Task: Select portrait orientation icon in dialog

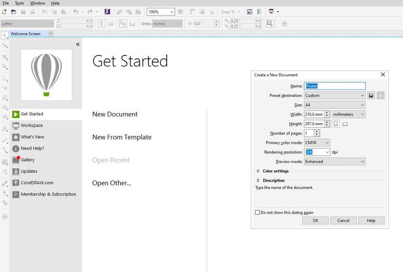Action: tap(336, 124)
